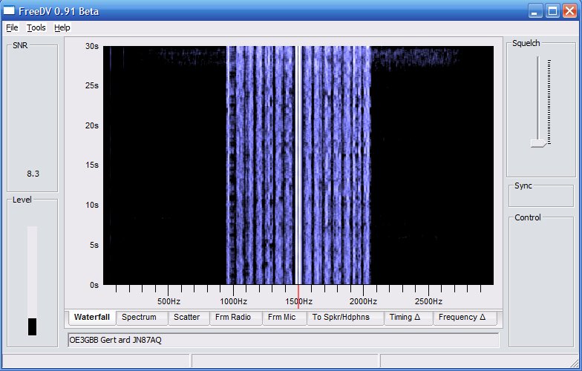Click the window resize grip corner
Screen dimensions: 582x371
(x=575, y=362)
